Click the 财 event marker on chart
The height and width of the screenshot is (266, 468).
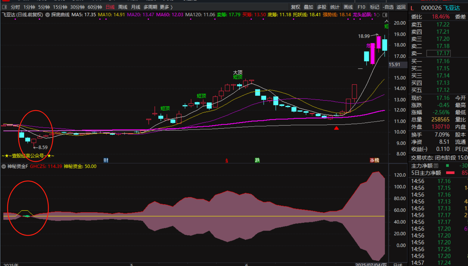coord(106,160)
